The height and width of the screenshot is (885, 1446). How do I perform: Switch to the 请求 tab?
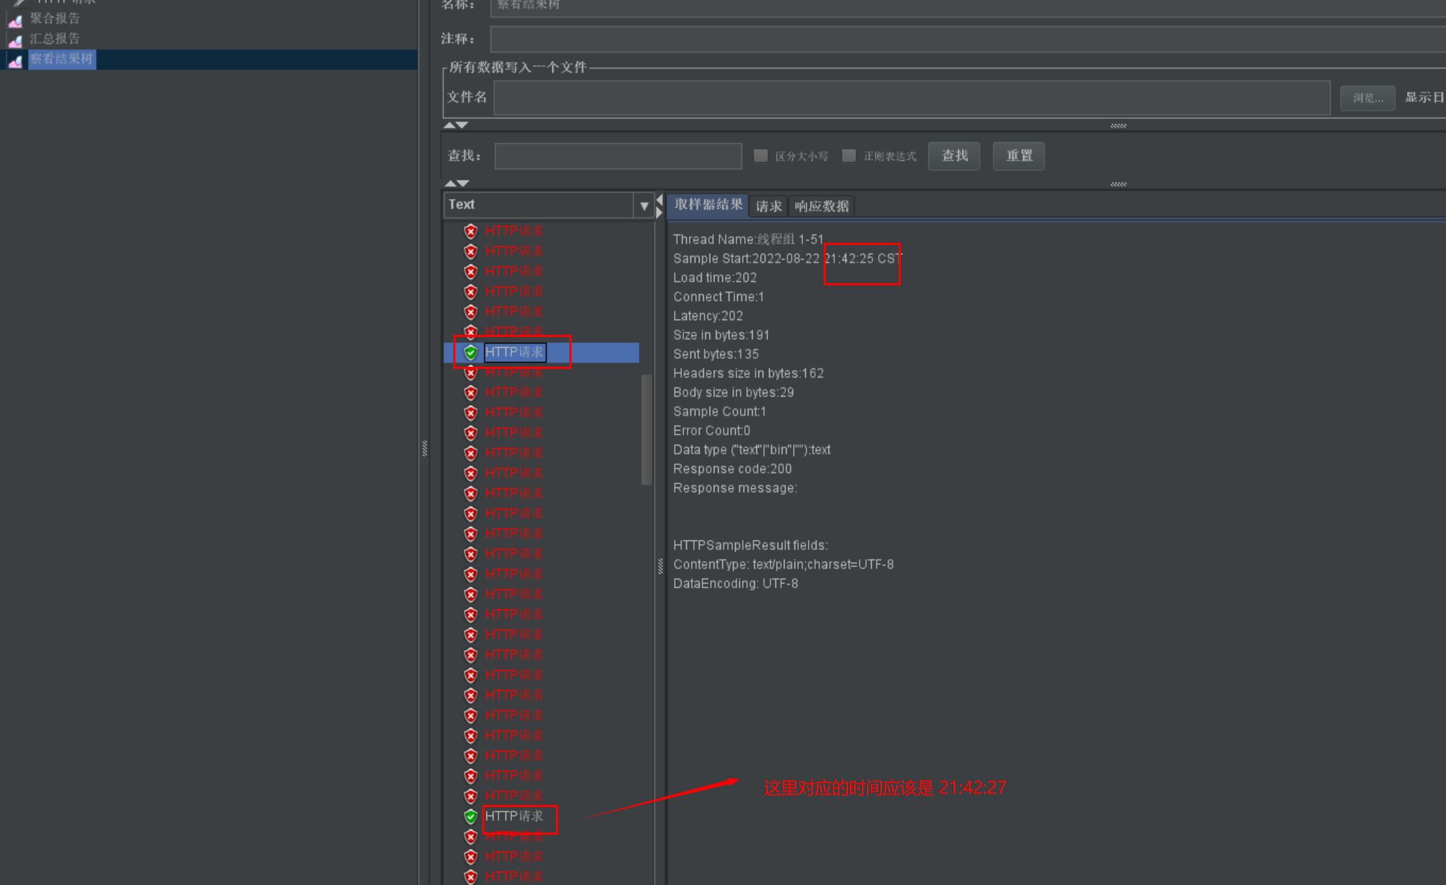768,206
